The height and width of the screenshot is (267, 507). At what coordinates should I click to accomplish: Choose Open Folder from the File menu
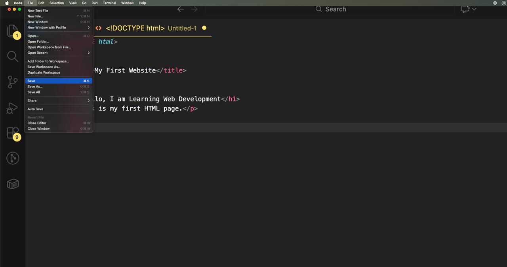coord(38,42)
